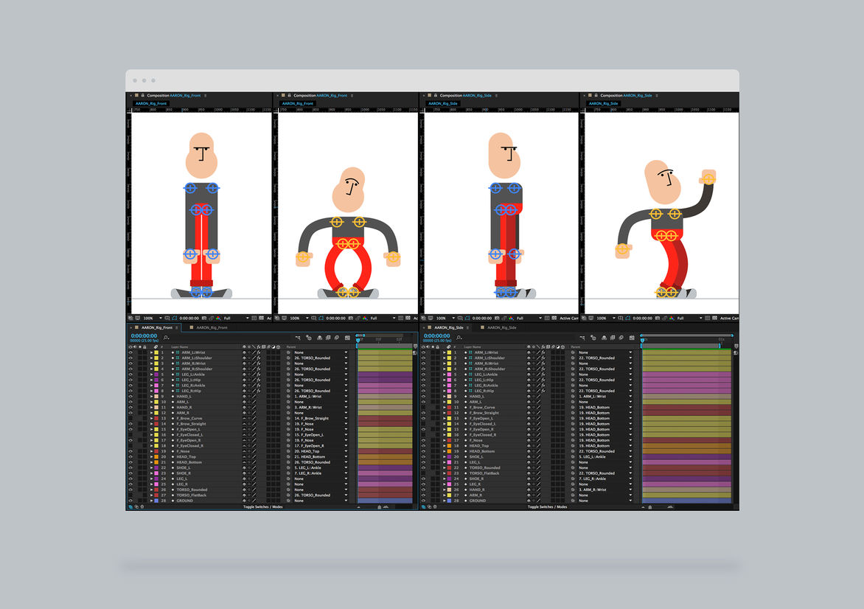This screenshot has width=864, height=609.
Task: Toggle visibility of GROUND layer in left timeline
Action: point(130,501)
